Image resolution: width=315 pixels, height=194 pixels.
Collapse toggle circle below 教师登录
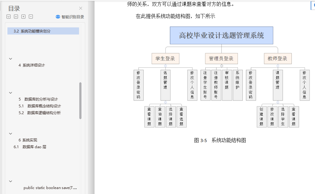[x=278, y=66]
